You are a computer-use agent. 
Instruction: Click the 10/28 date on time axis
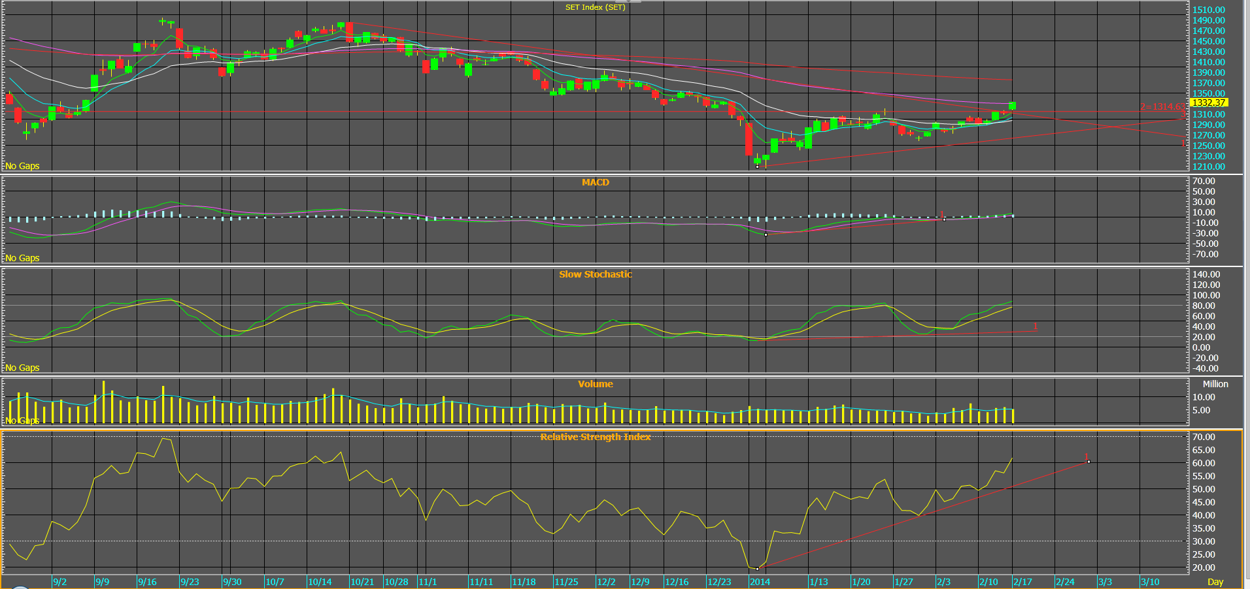coord(396,582)
